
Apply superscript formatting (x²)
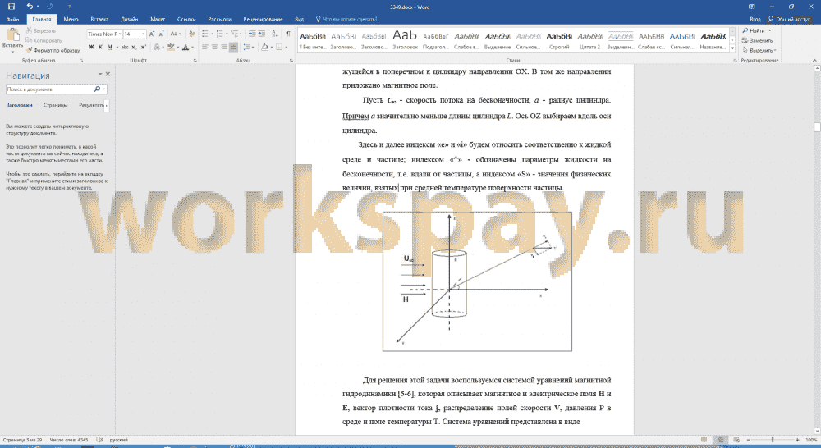tap(143, 47)
